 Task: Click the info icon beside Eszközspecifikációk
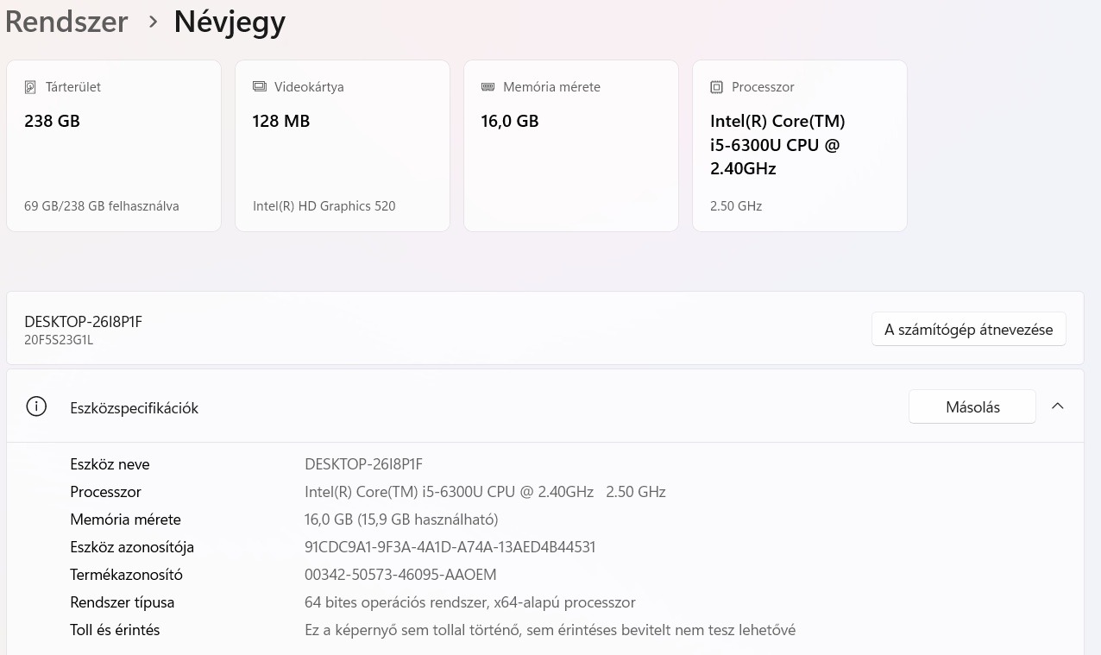click(36, 407)
